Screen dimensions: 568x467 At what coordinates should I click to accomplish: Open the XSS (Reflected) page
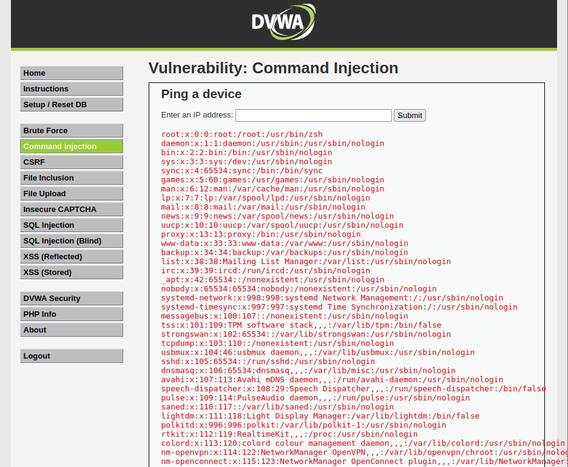[72, 257]
